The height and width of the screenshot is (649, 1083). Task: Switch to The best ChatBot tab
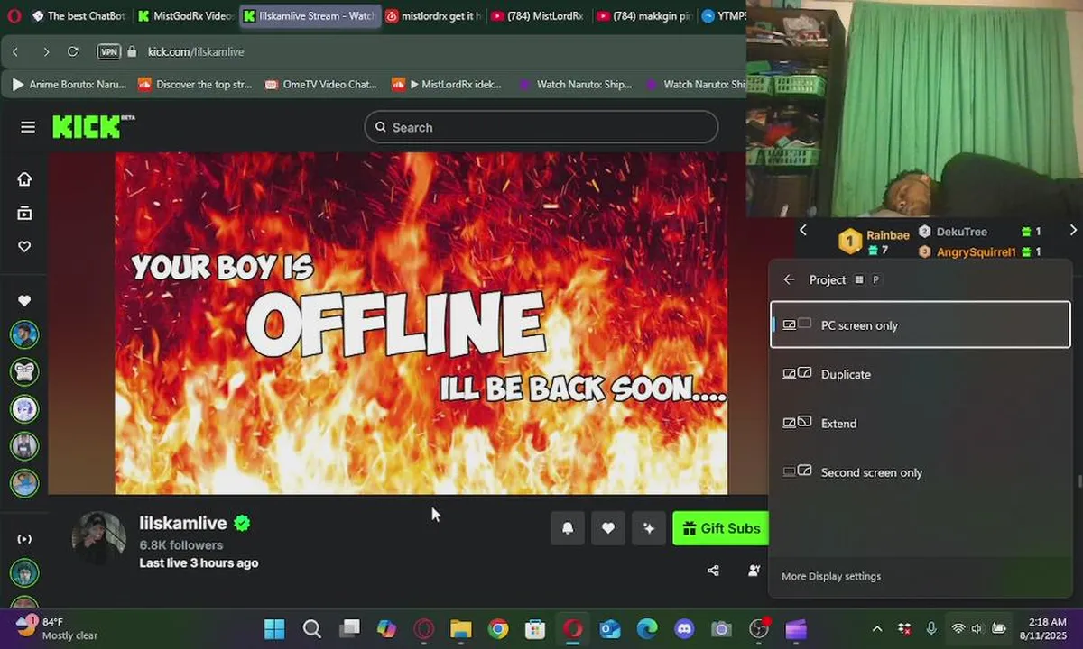click(x=79, y=16)
